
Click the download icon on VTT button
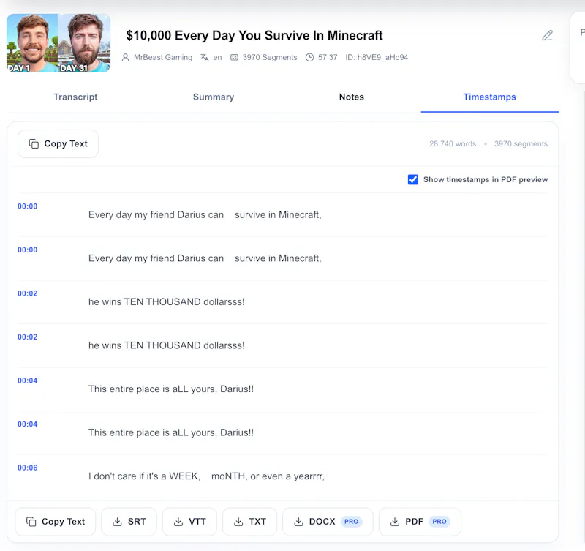[178, 522]
